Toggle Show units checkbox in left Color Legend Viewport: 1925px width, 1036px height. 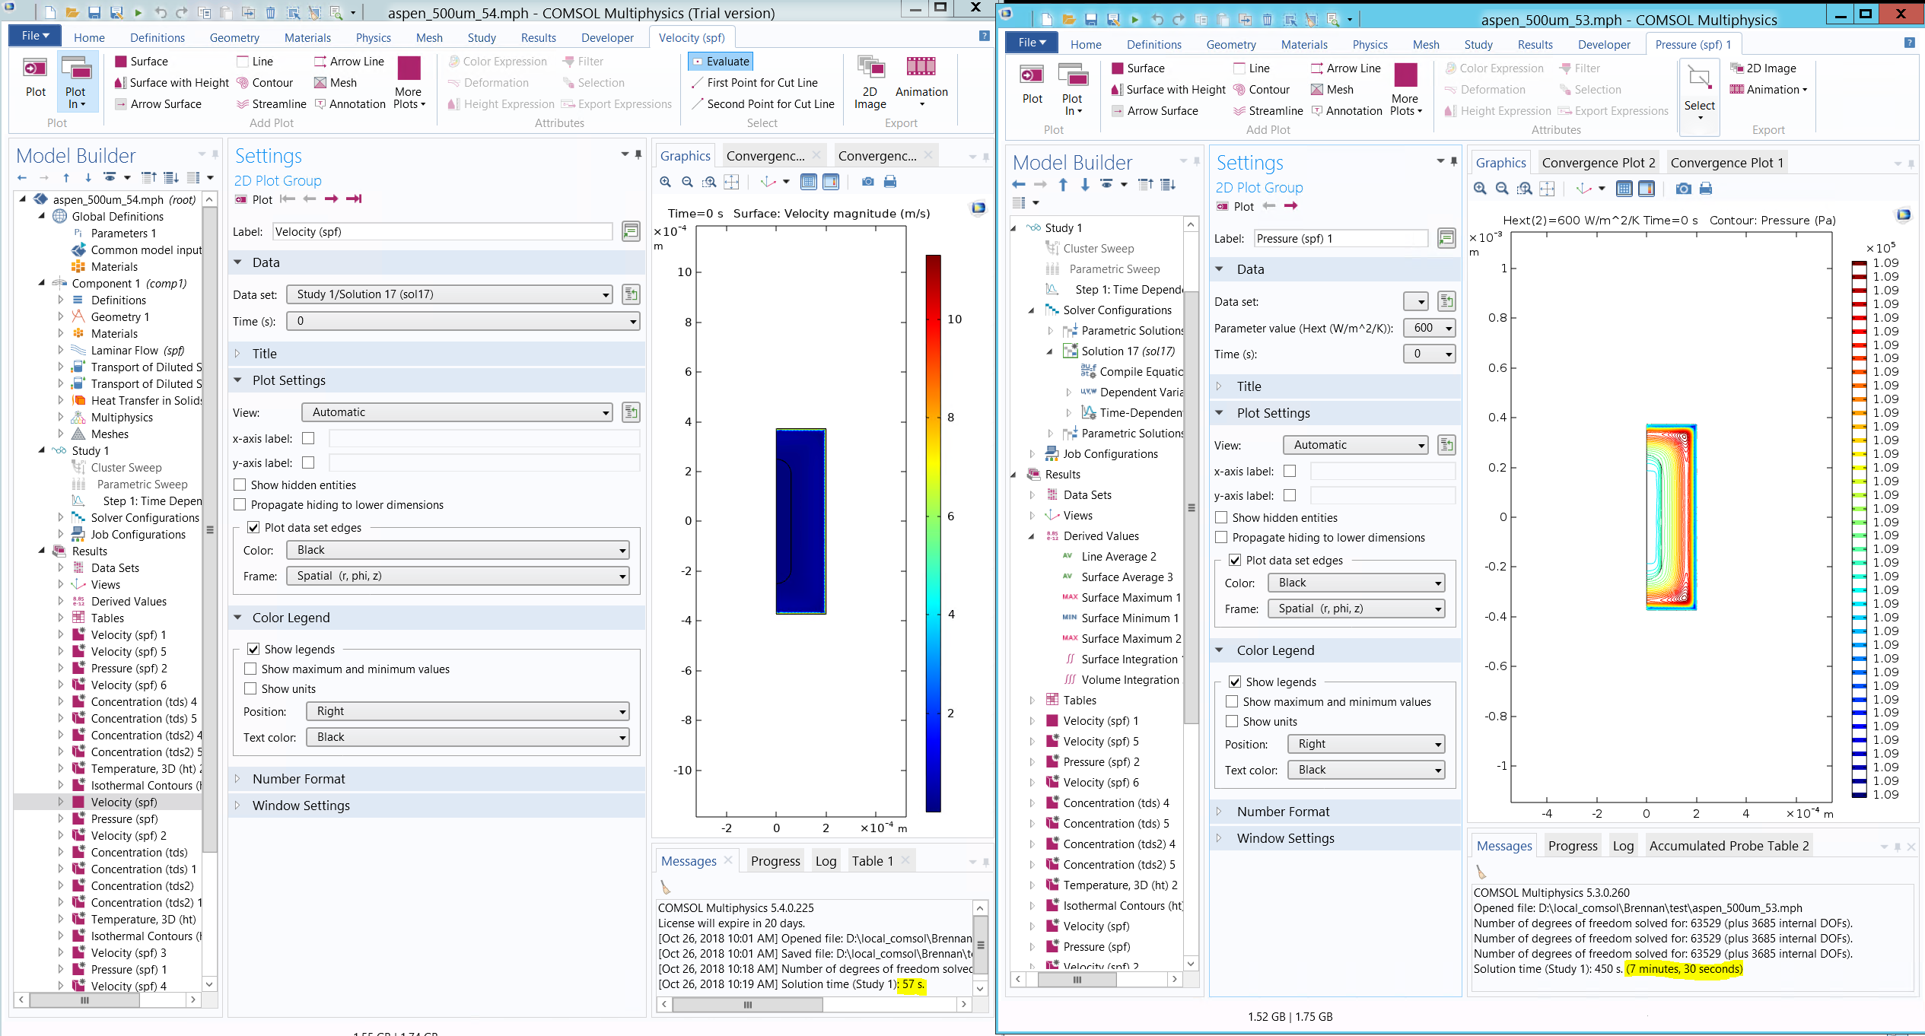click(x=250, y=689)
